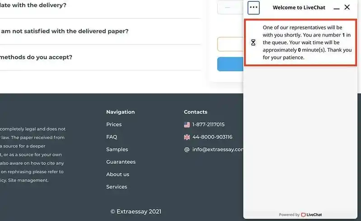Call US number 1-877-2117015

(208, 124)
